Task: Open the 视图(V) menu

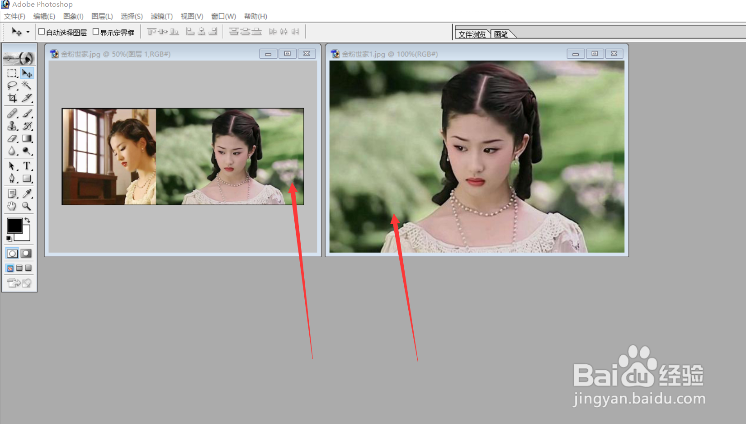Action: (192, 16)
